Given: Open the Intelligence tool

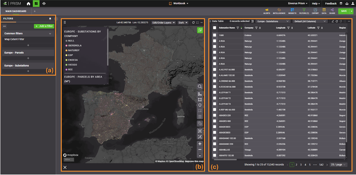Looking at the screenshot, I should click(279, 11).
